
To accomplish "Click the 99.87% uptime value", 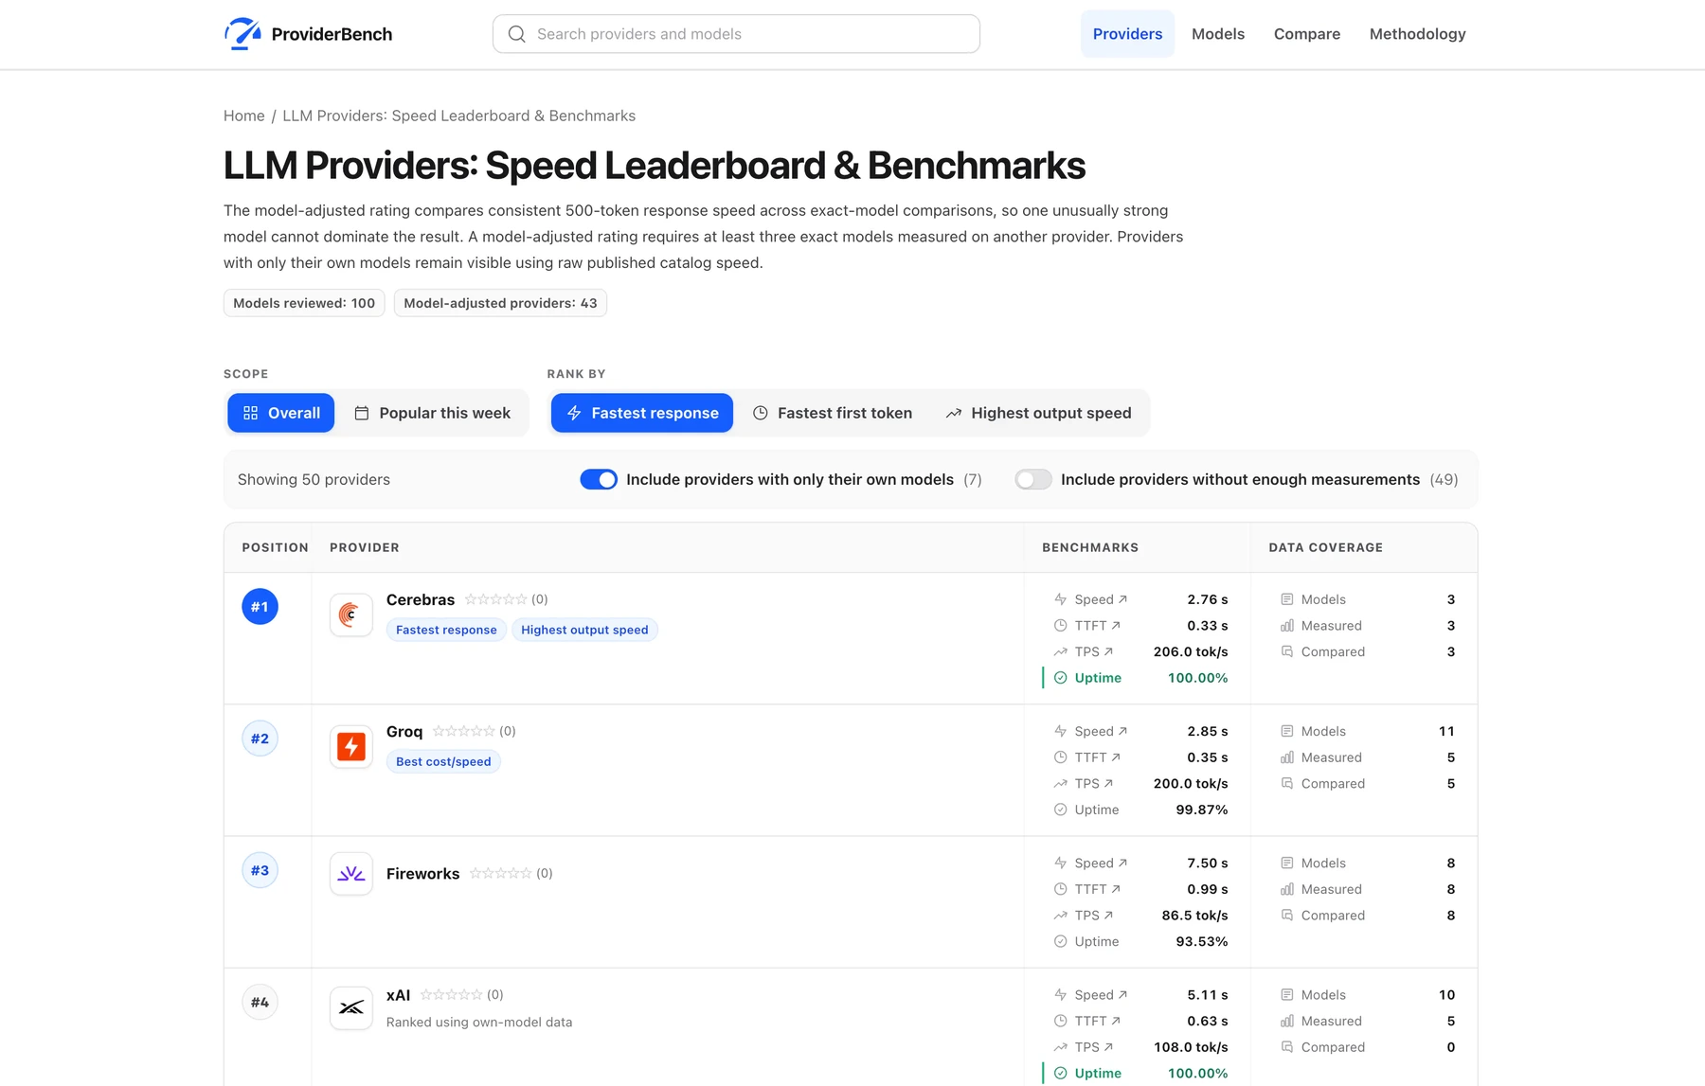I will click(x=1202, y=810).
